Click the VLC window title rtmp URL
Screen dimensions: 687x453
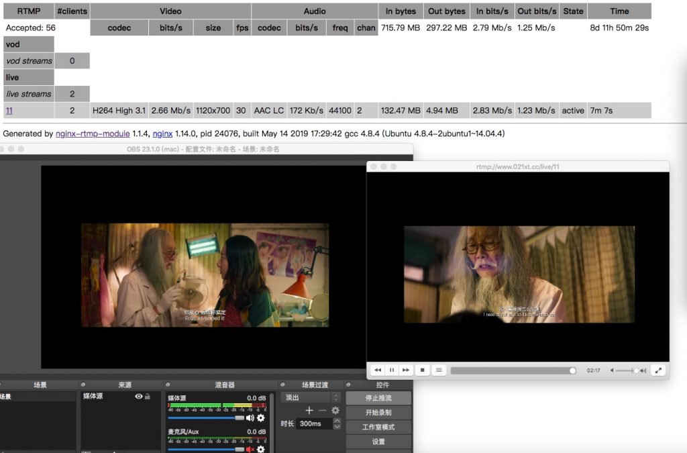tap(517, 166)
